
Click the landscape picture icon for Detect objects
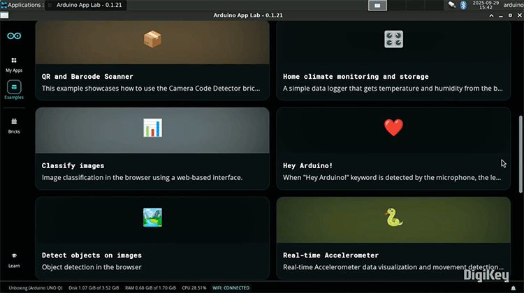click(152, 218)
